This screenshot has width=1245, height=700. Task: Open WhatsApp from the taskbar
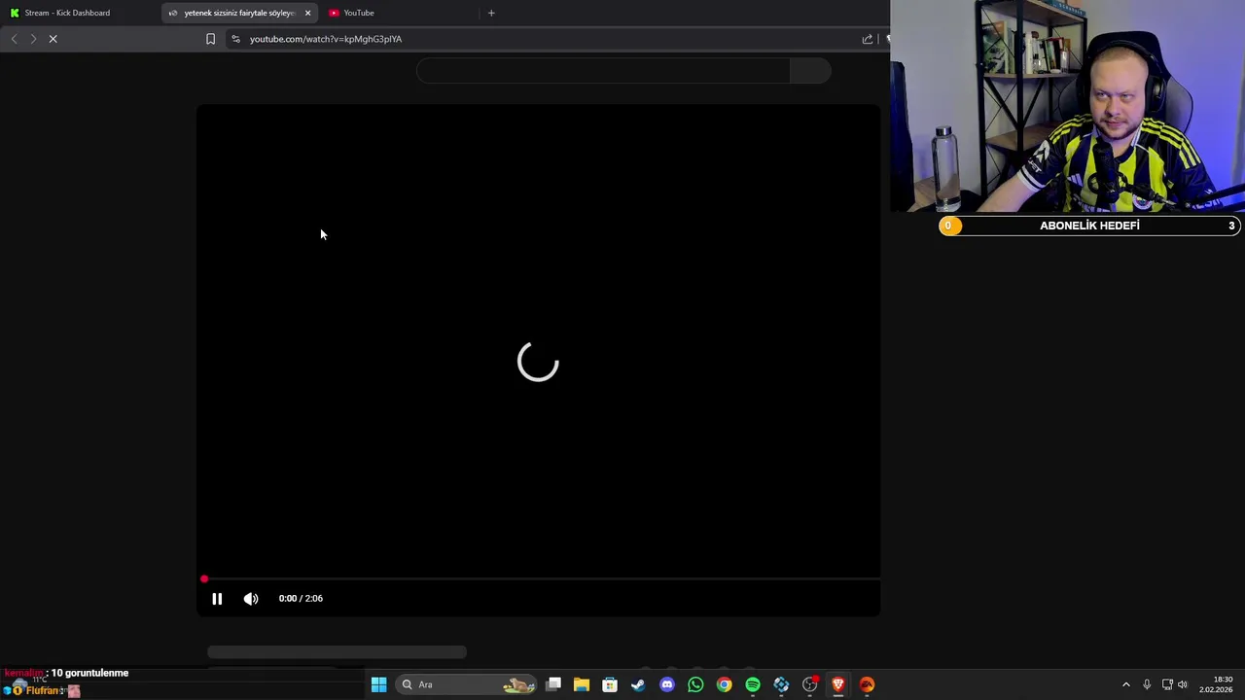pos(695,684)
